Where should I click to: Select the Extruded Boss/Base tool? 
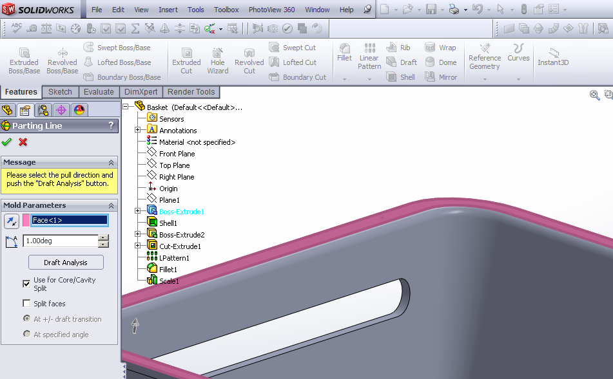24,60
